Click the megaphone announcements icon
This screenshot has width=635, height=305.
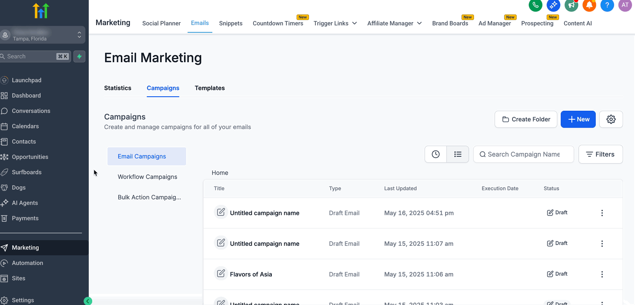571,5
